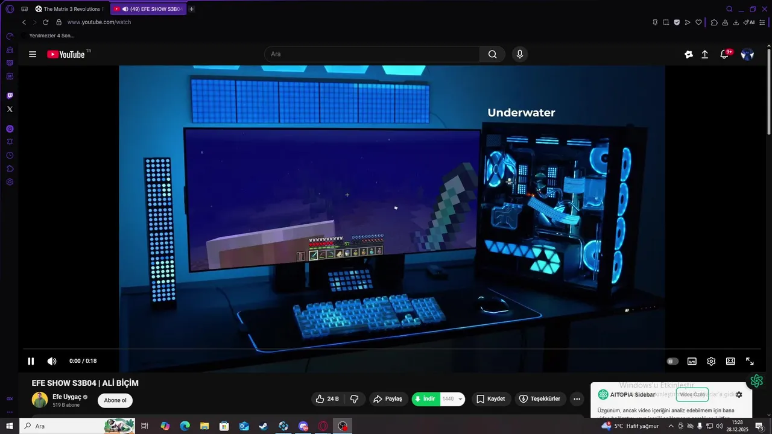Open Efe Uygaç channel name link
Image resolution: width=772 pixels, height=434 pixels.
(x=67, y=397)
